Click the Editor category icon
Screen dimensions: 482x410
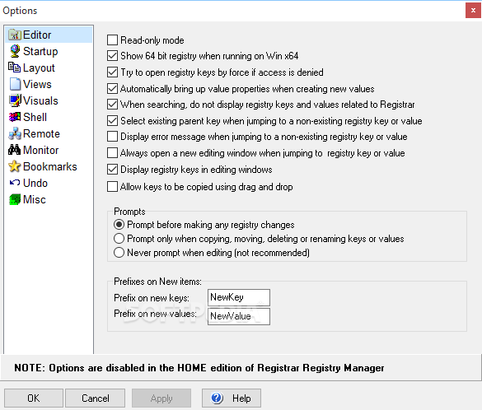15,35
